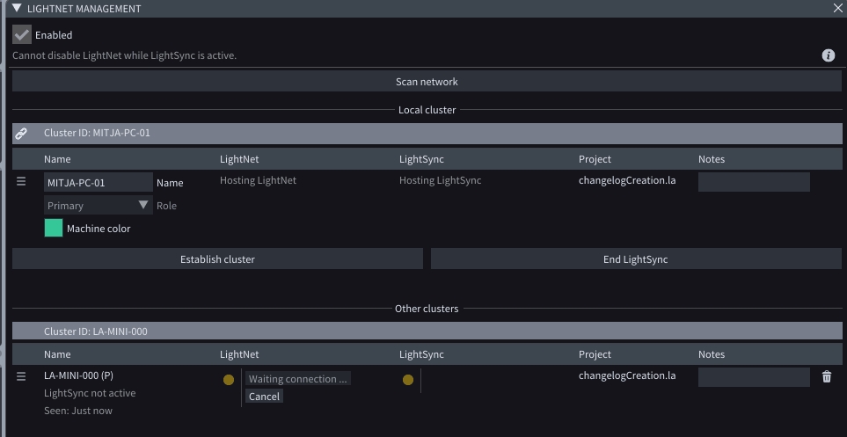Collapse the LightNet Management panel triangle

tap(17, 8)
